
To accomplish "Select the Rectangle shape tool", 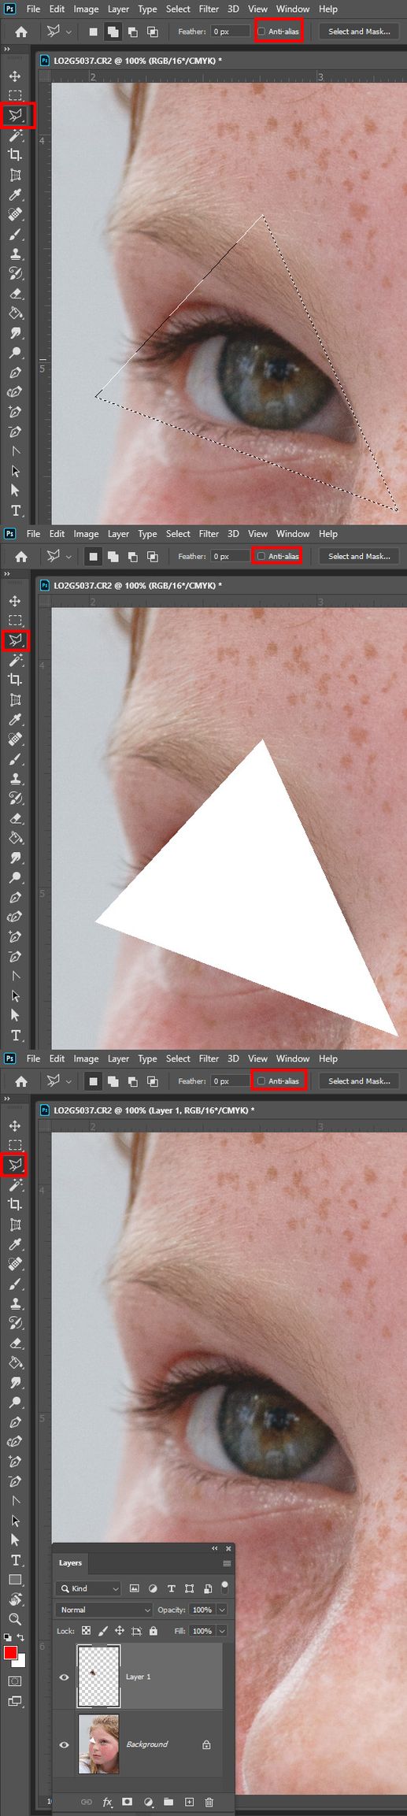I will pos(15,1580).
